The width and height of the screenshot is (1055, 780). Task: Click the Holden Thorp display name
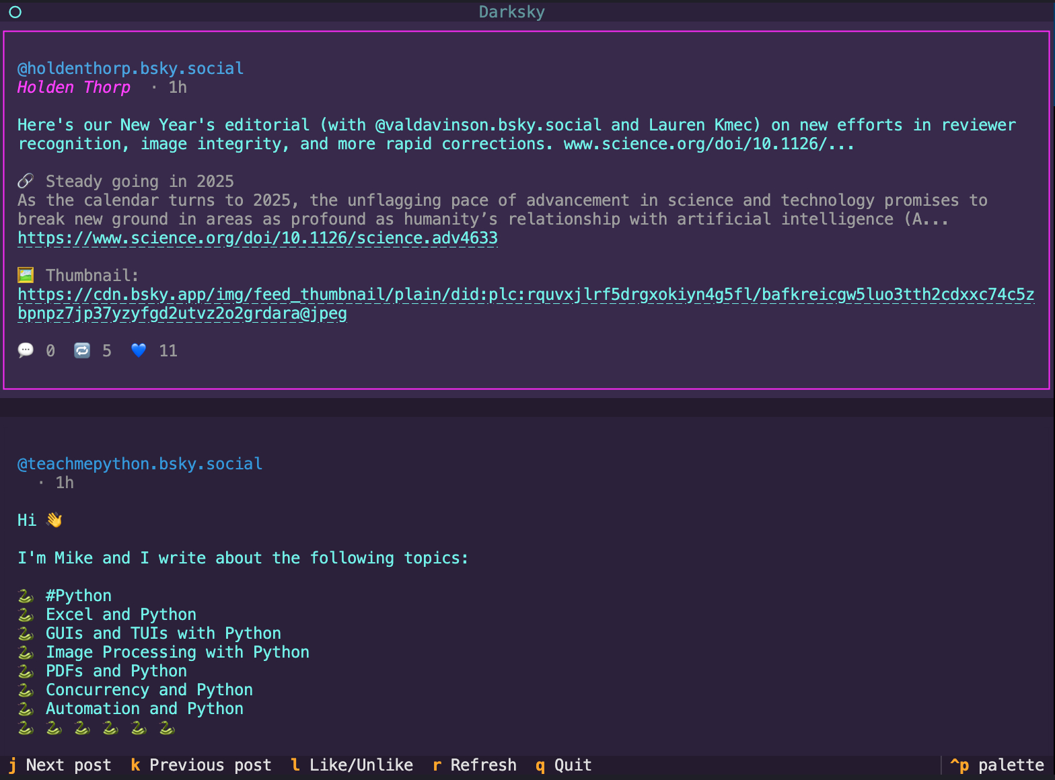tap(74, 87)
